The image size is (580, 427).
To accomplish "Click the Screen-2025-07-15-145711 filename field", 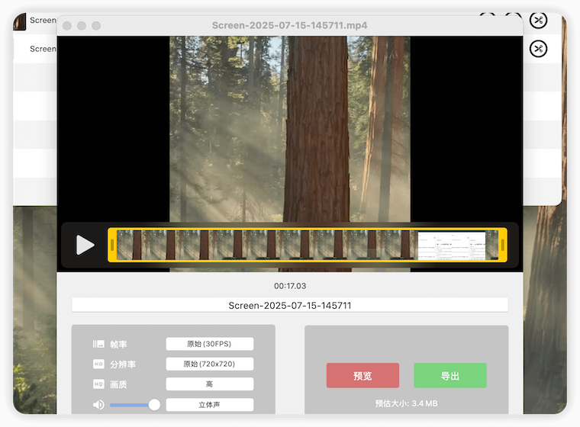I will [290, 305].
